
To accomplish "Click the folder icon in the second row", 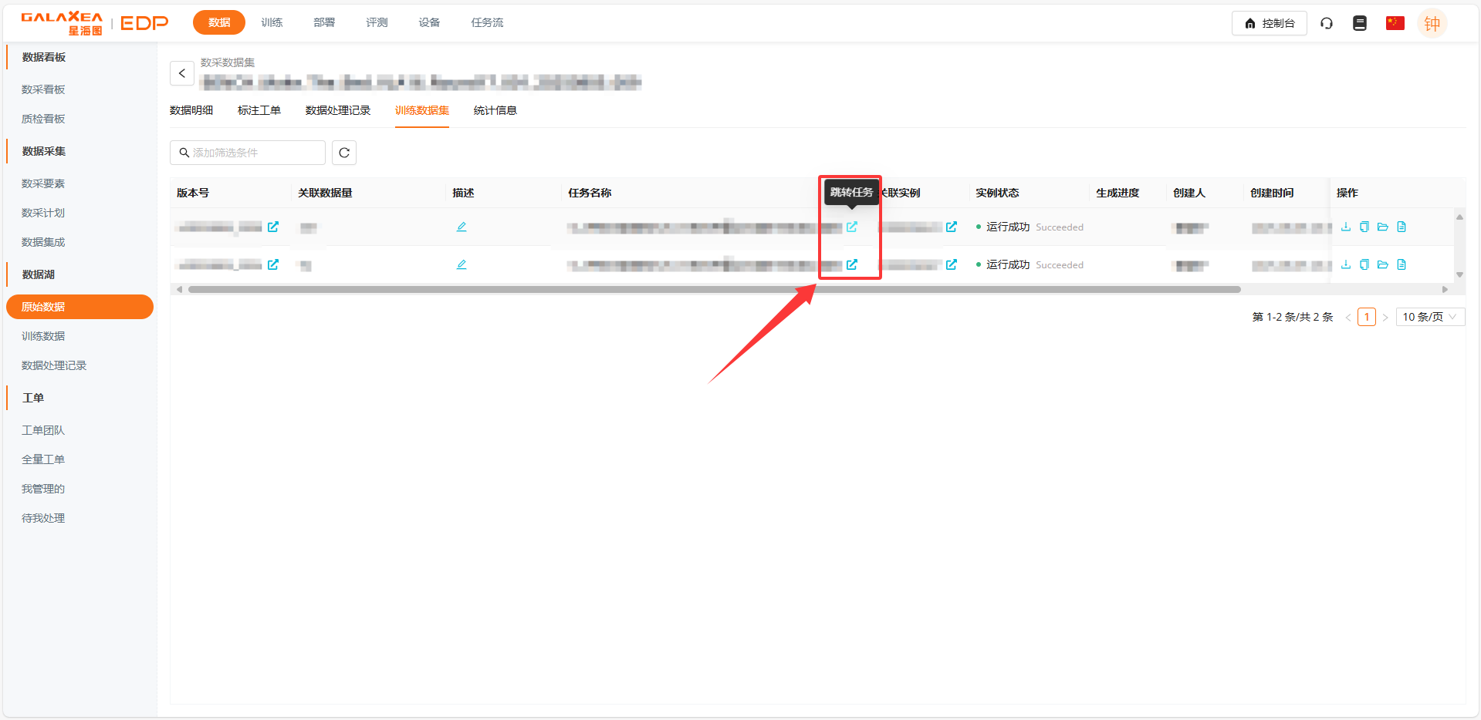I will pos(1383,264).
